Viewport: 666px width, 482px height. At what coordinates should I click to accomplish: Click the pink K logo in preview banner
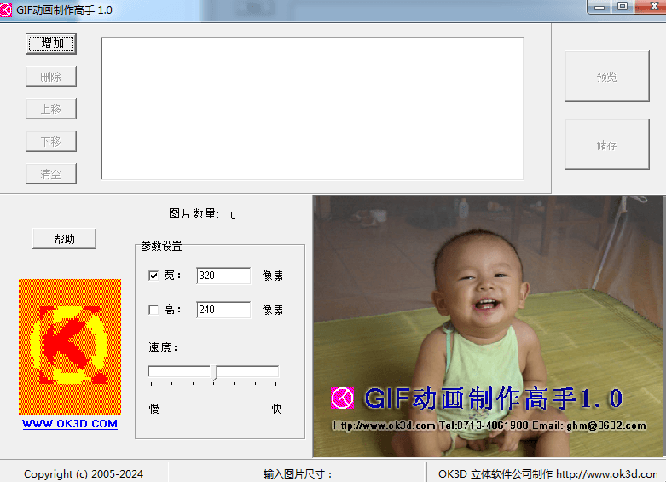[x=342, y=398]
